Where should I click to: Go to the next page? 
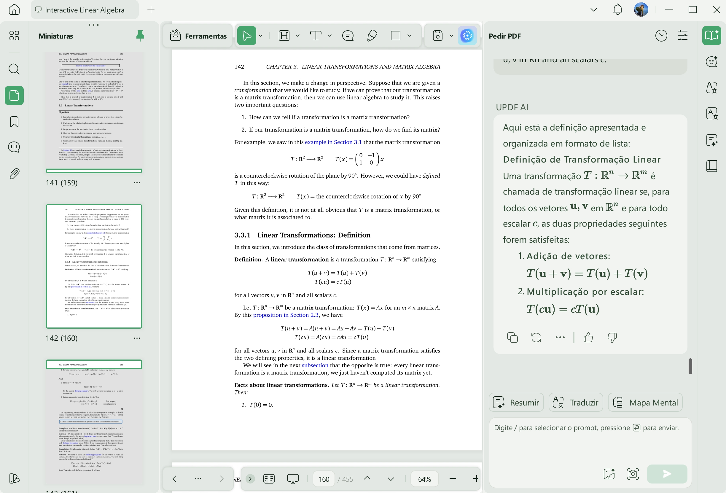coord(391,479)
